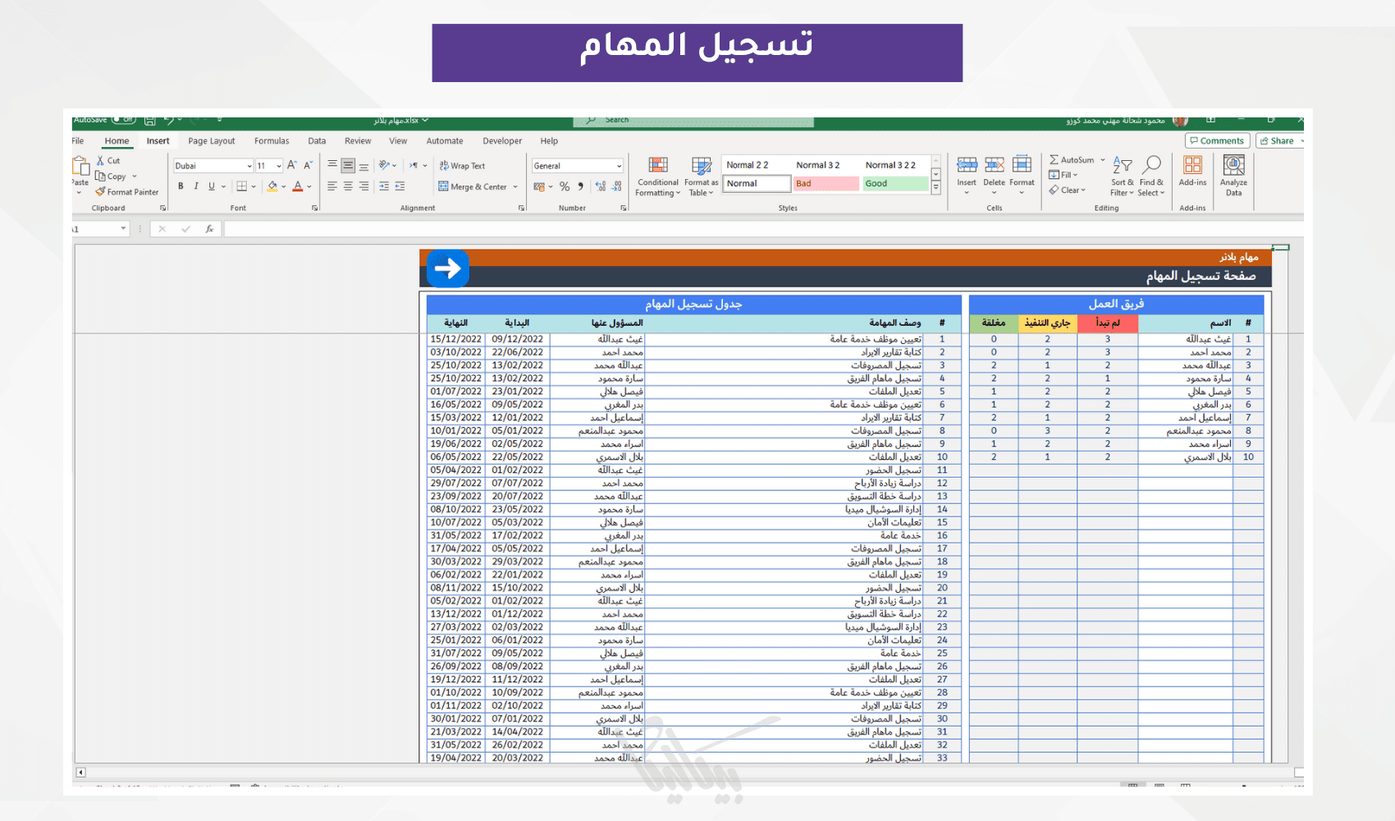Apply Normal 2 2 cell style

[748, 165]
